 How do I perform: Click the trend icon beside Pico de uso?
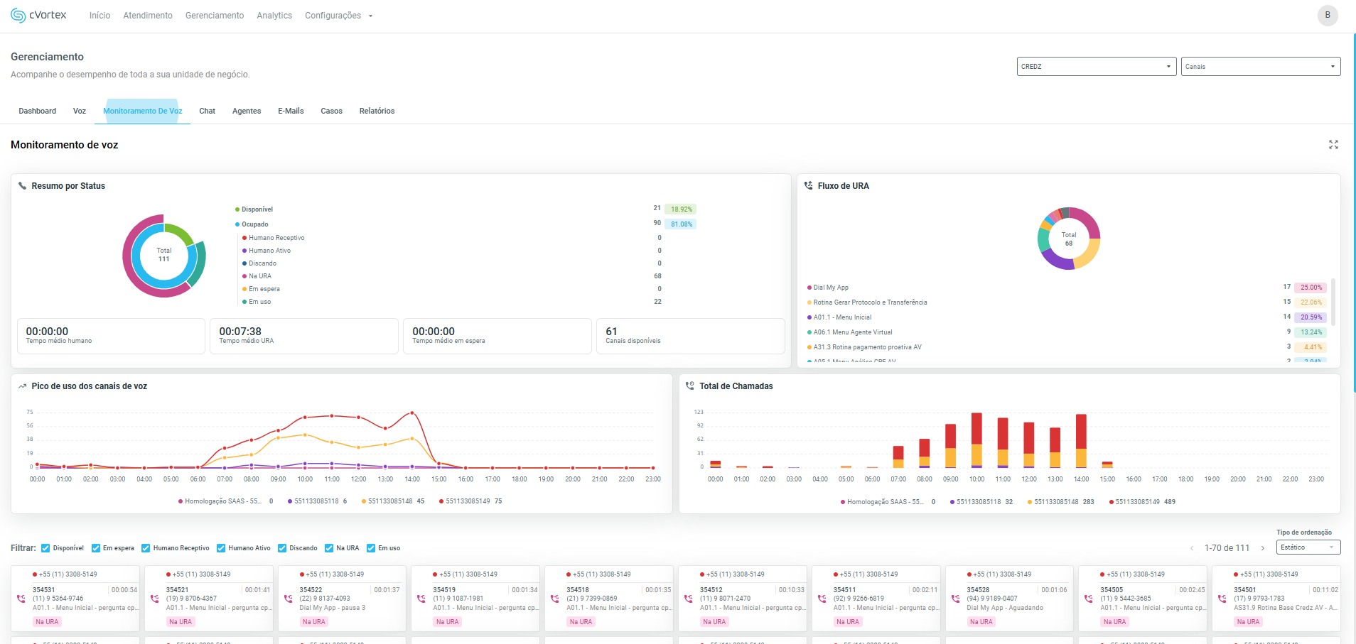pyautogui.click(x=22, y=386)
